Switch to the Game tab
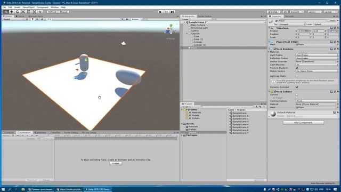The width and height of the screenshot is (341, 192). [x=20, y=17]
